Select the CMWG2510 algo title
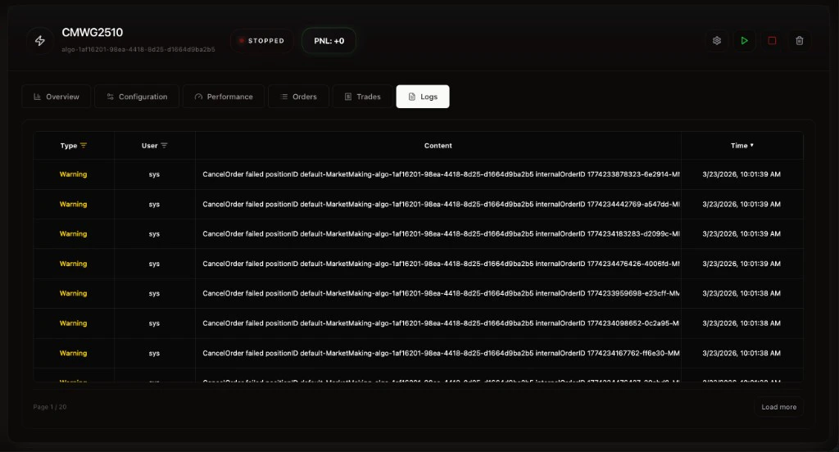This screenshot has width=839, height=452. [x=92, y=33]
